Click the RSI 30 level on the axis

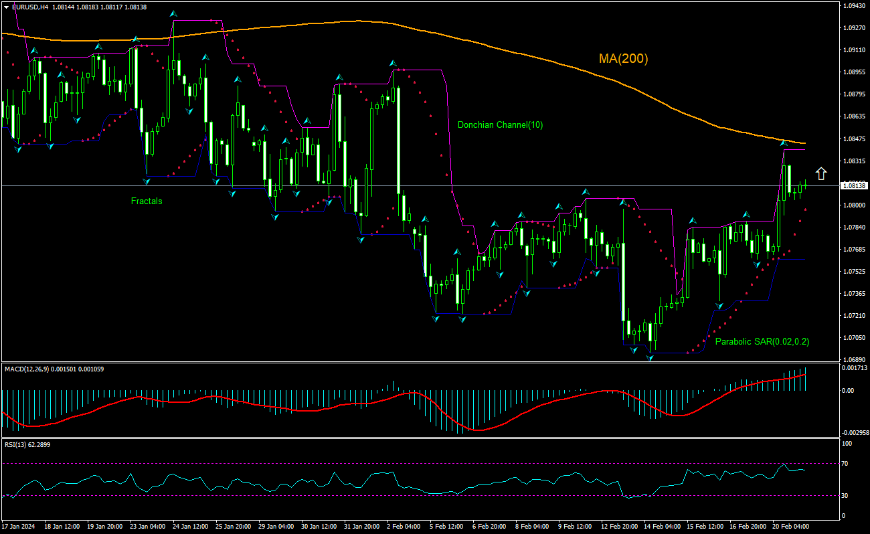(x=847, y=496)
